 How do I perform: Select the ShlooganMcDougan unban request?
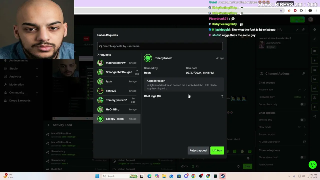[117, 72]
